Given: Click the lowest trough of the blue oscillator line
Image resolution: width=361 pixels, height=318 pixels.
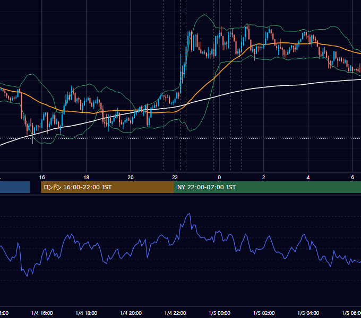Looking at the screenshot, I should click(27, 276).
